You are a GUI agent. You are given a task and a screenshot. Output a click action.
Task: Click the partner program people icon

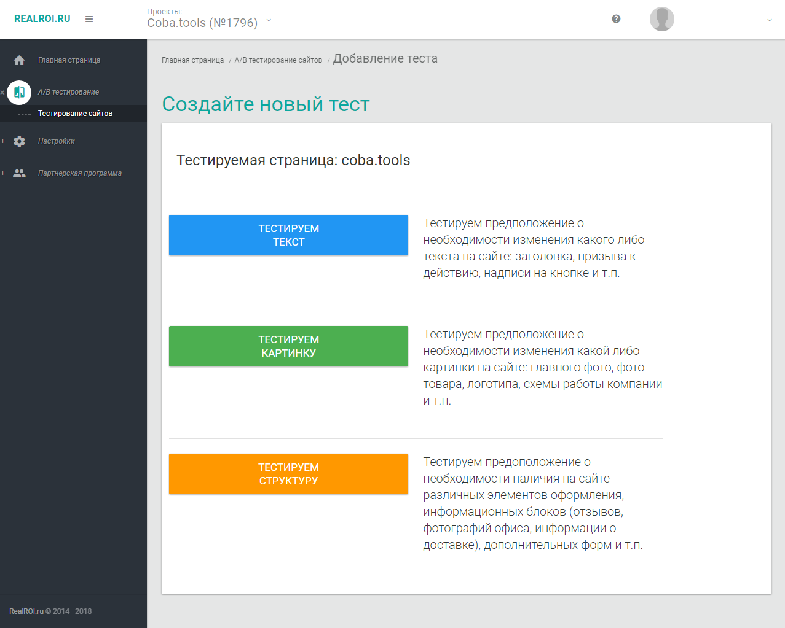tap(19, 173)
